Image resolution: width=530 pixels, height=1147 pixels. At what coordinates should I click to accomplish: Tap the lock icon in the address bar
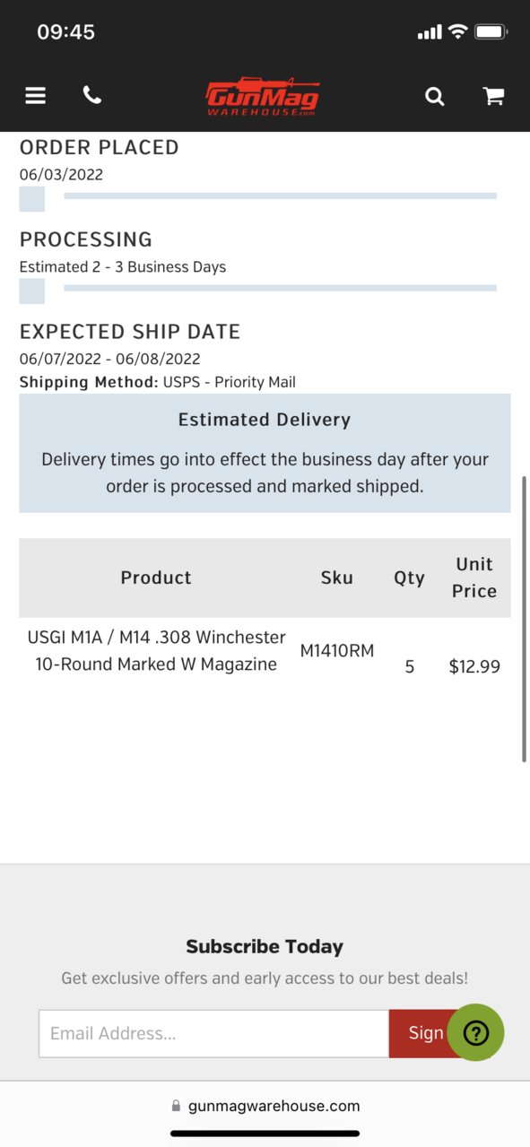point(176,1106)
